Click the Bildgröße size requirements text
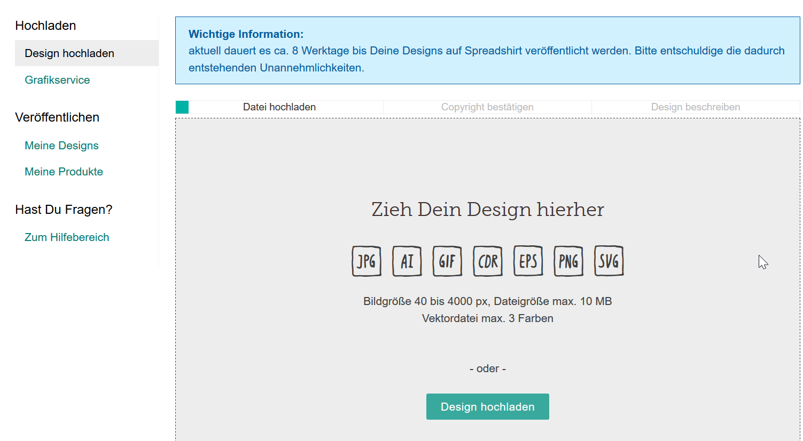 click(487, 301)
